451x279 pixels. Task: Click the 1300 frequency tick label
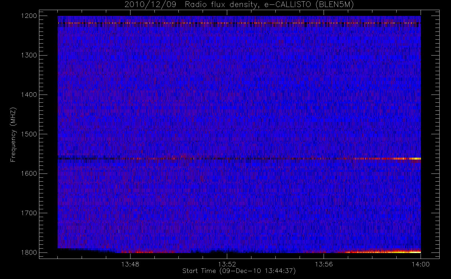(x=29, y=55)
